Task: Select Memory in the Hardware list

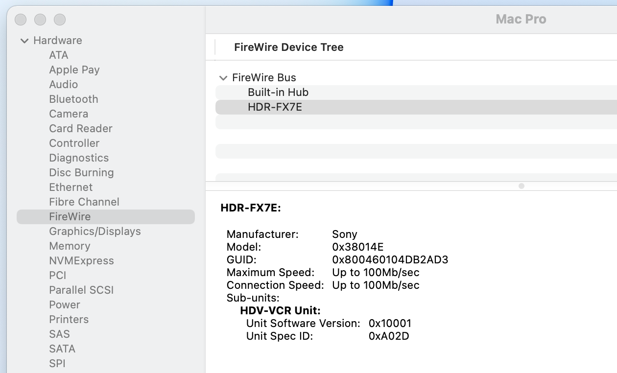Action: [x=70, y=246]
